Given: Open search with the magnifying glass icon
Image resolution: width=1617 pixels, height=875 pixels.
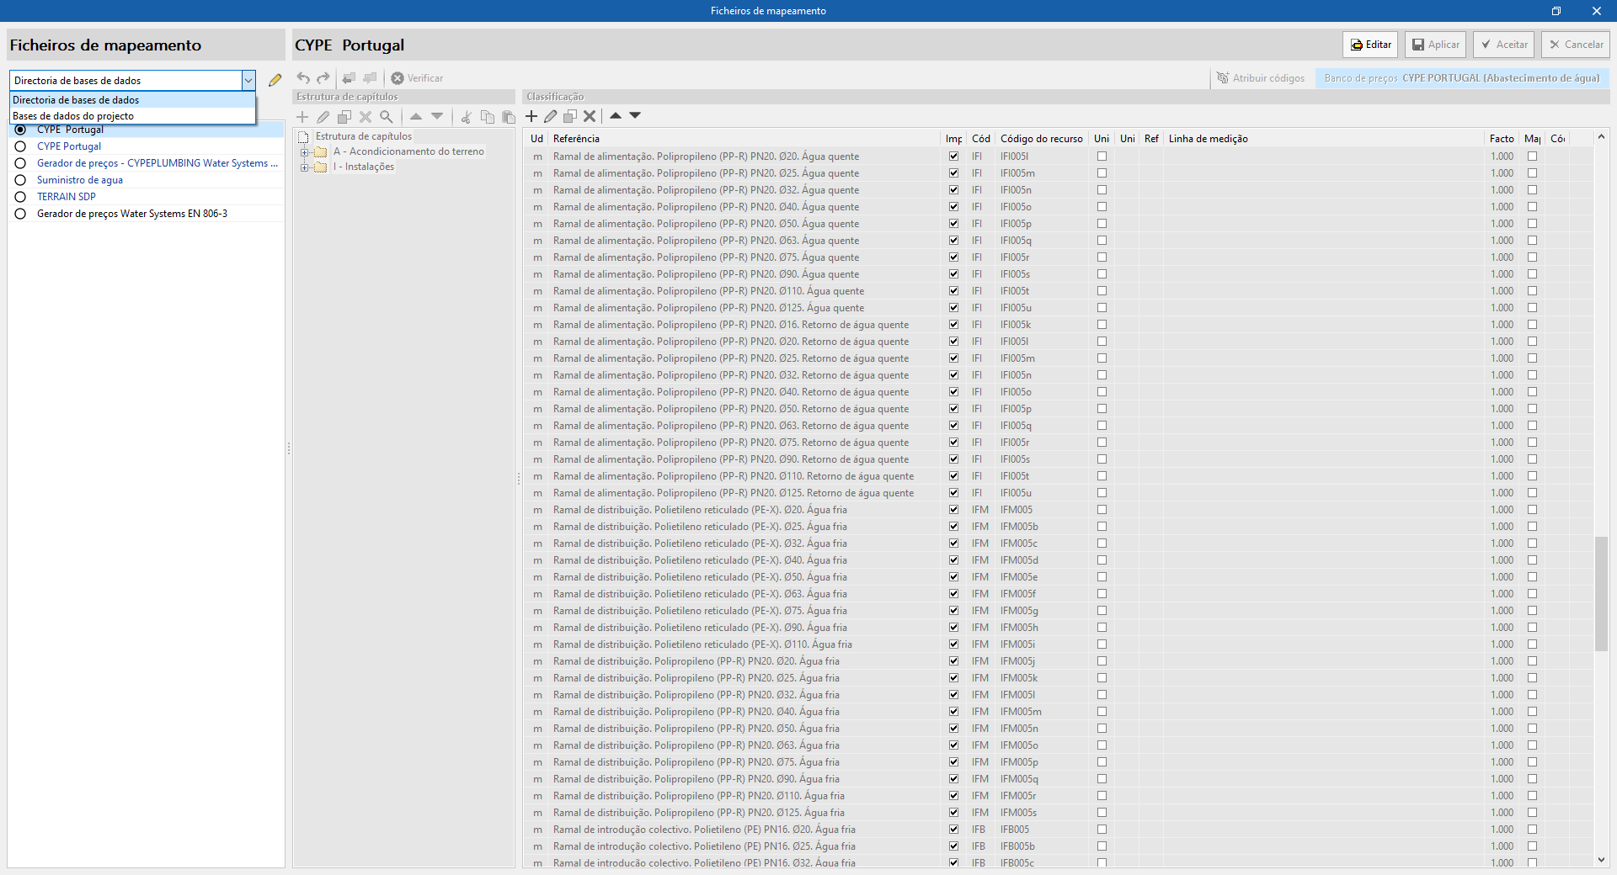Looking at the screenshot, I should (x=387, y=117).
